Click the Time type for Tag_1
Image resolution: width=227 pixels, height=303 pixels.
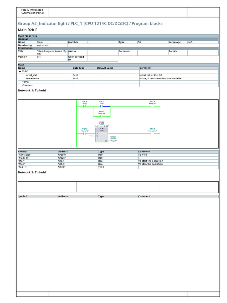point(101,167)
